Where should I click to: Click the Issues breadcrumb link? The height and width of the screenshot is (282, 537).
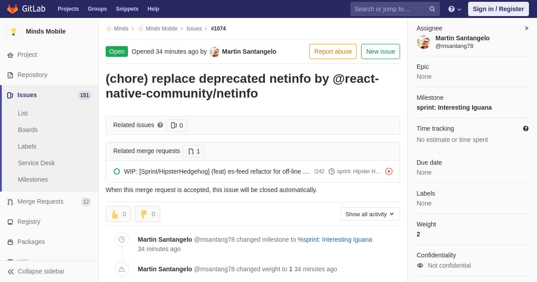(x=194, y=29)
